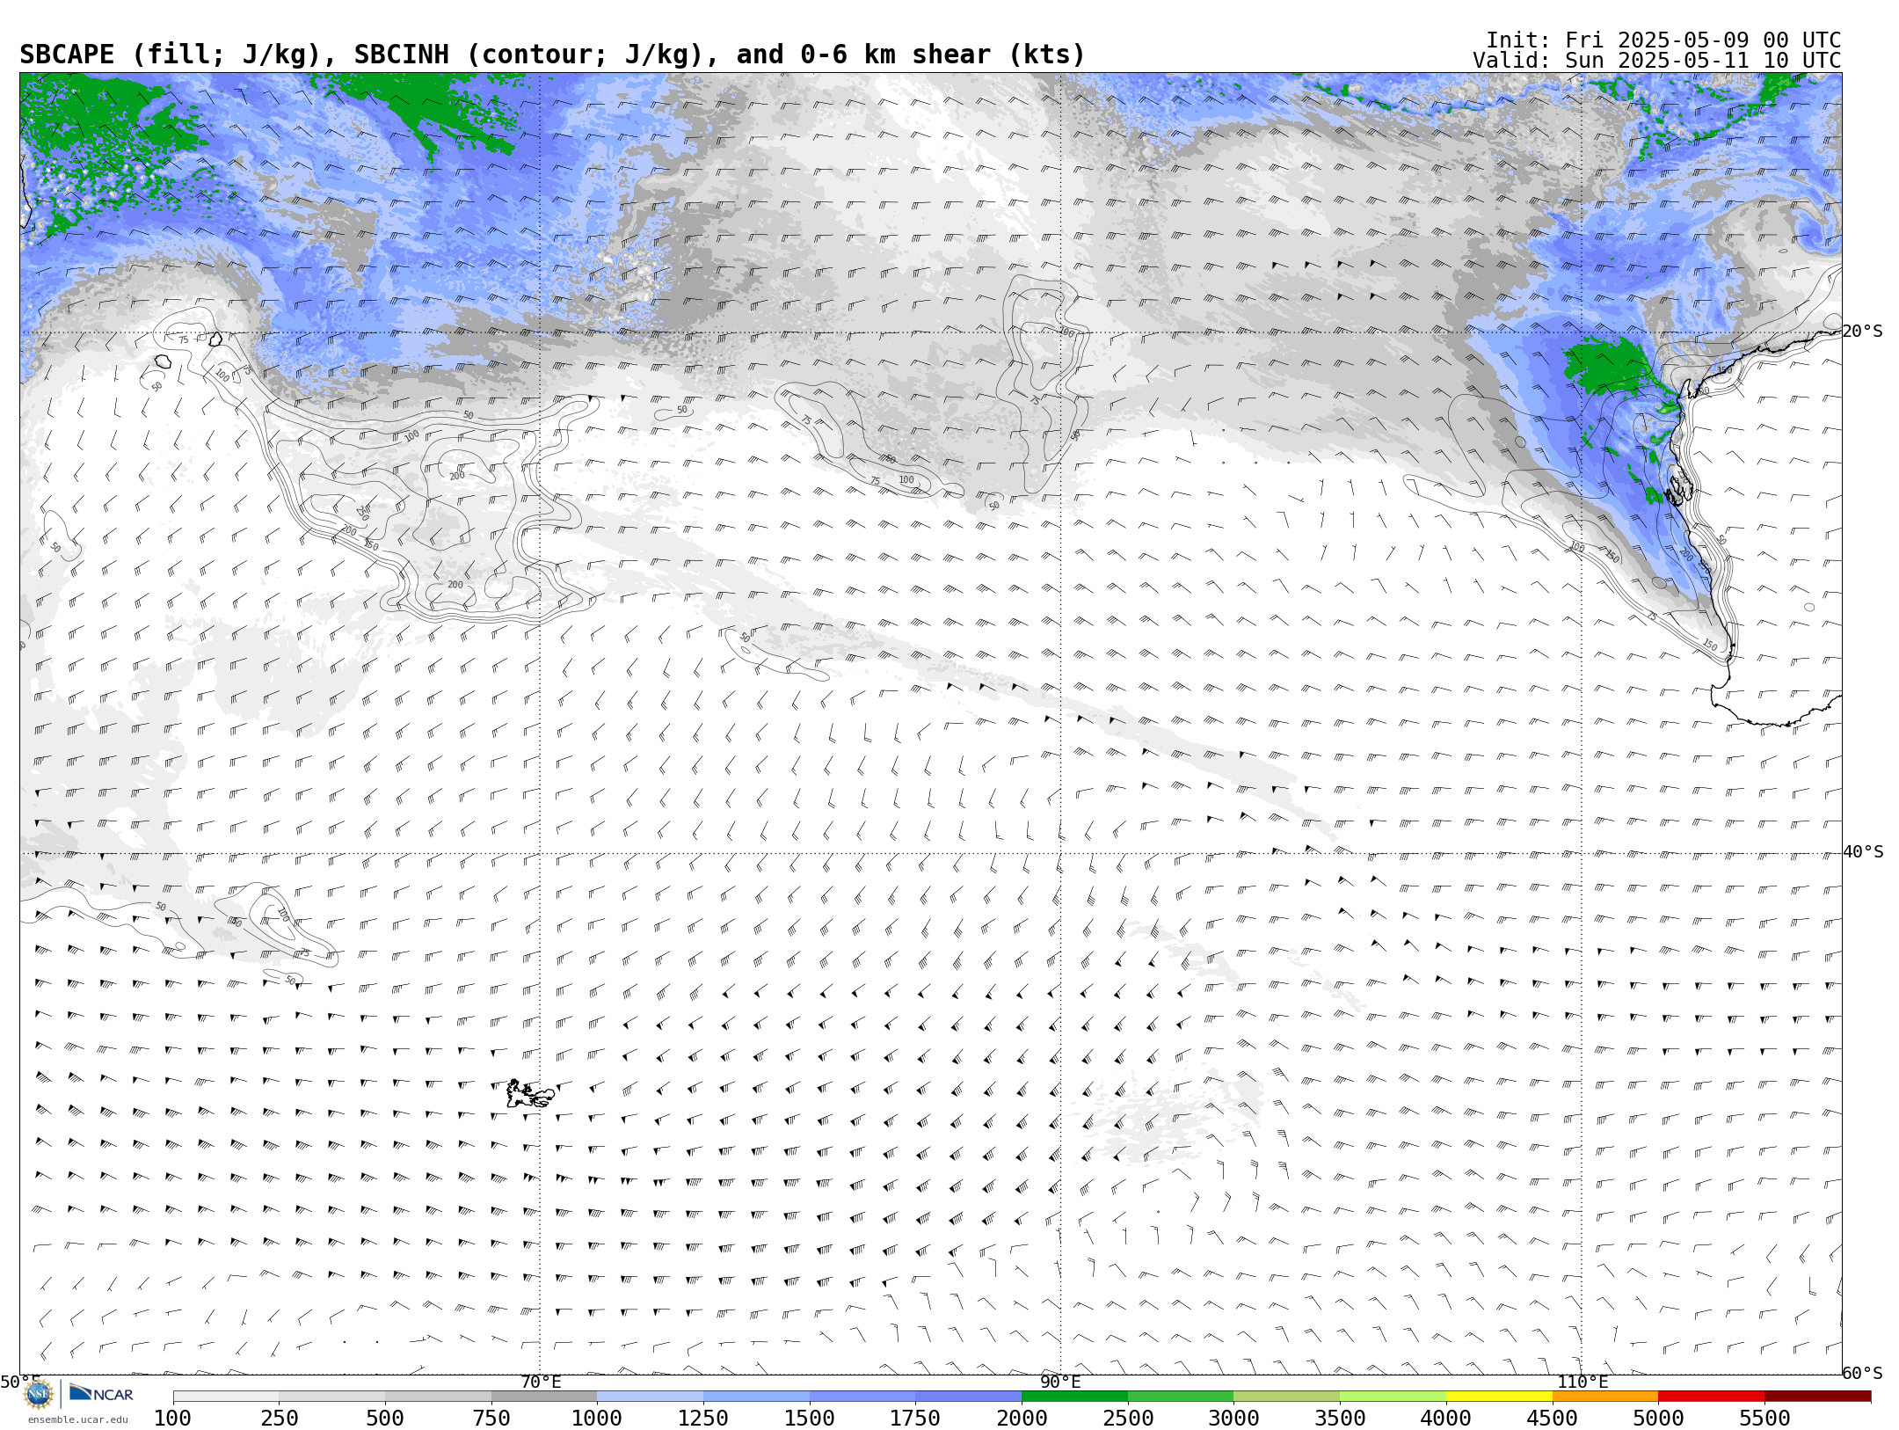Click the colorbar label 3500
1899x1430 pixels.
pyautogui.click(x=1340, y=1419)
